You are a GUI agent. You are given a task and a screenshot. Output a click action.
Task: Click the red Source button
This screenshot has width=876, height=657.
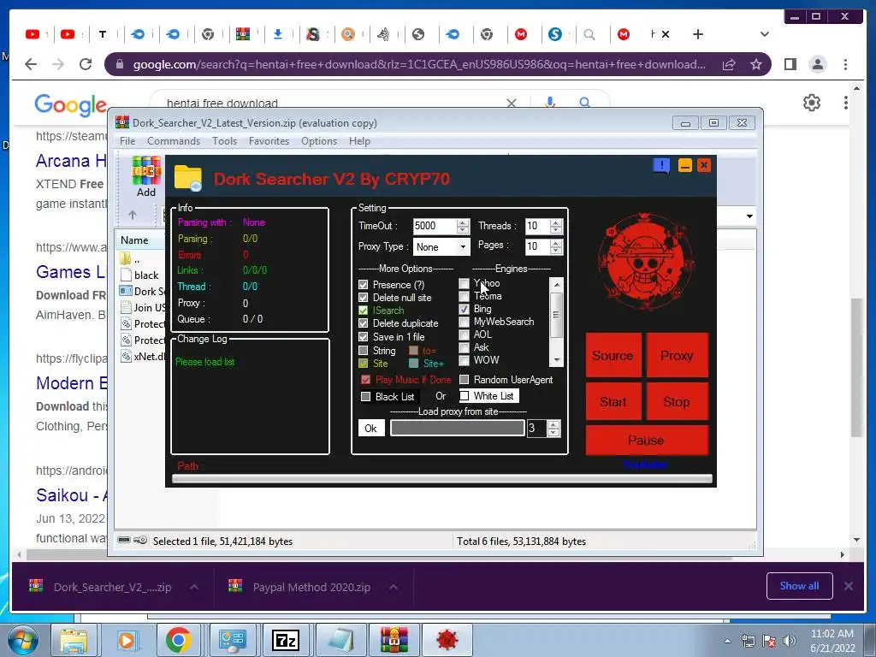[x=613, y=355]
